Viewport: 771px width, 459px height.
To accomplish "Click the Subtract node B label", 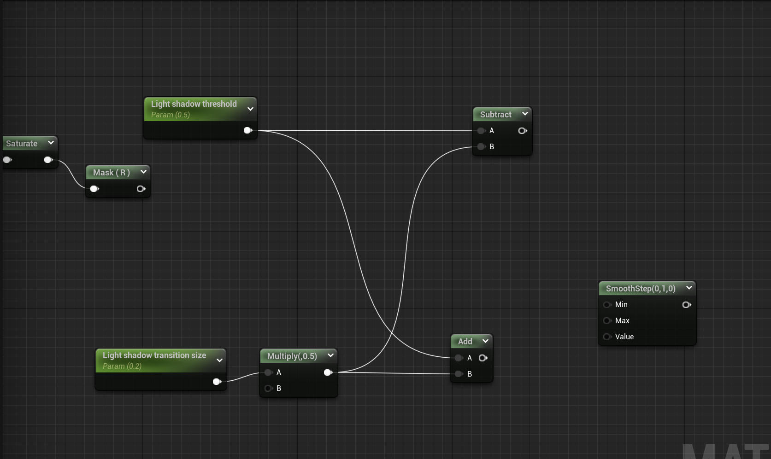I will pos(492,146).
